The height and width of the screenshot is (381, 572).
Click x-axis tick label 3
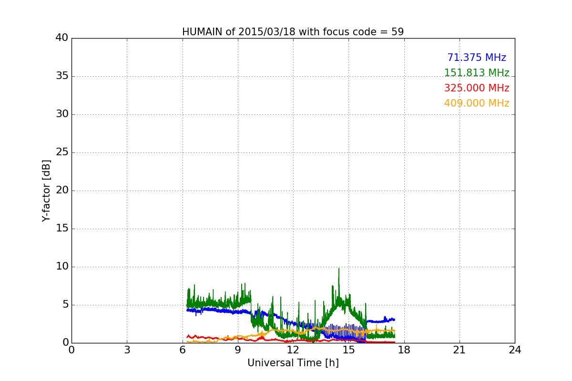pos(127,350)
